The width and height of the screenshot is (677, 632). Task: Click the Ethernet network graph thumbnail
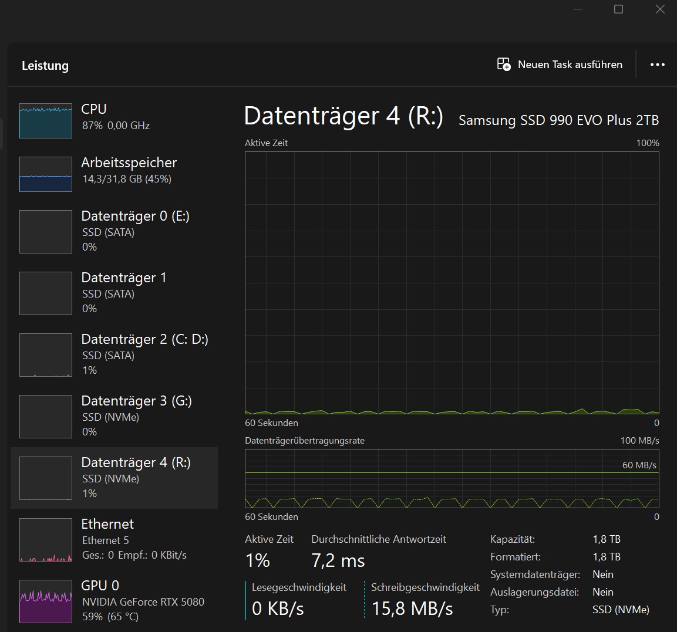point(46,540)
